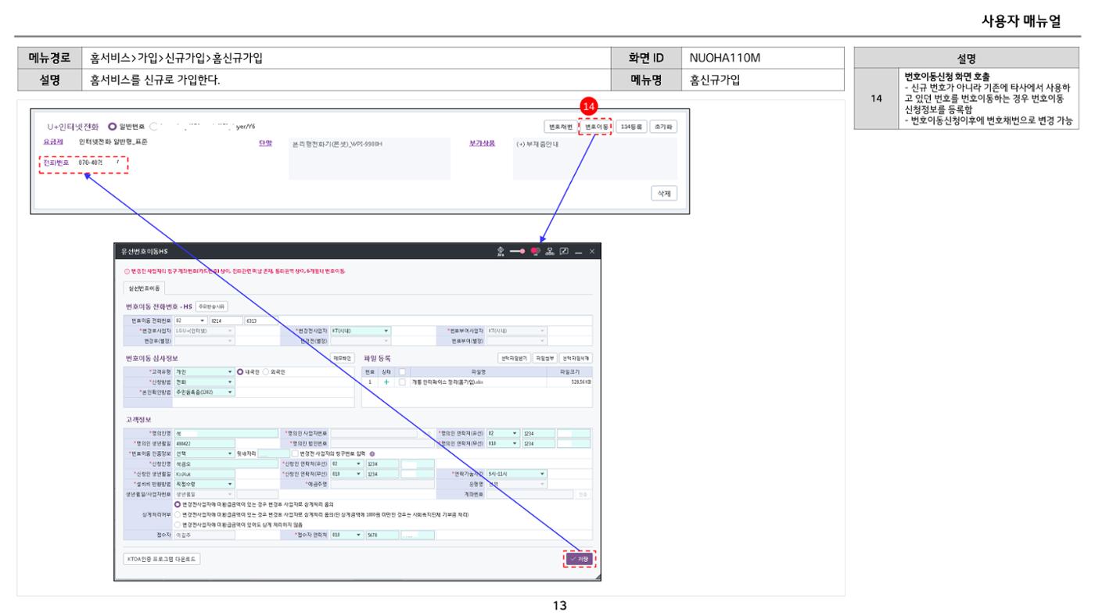Click the 6313 phone number field
This screenshot has width=1095, height=616.
click(x=261, y=321)
